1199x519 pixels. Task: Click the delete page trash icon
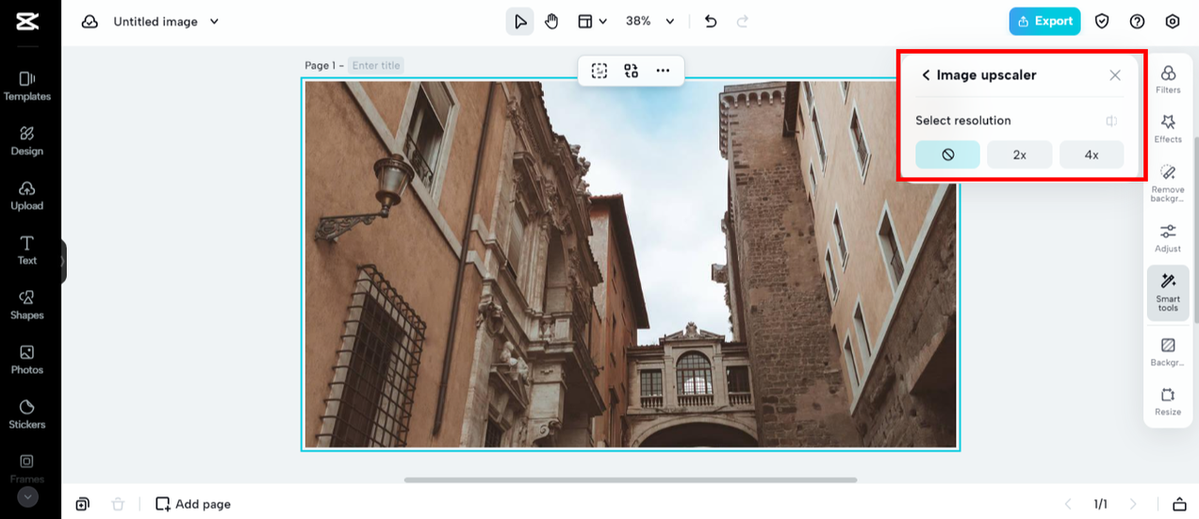[x=118, y=504]
